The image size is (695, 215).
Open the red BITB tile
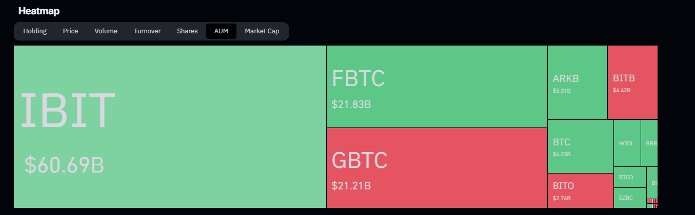632,82
